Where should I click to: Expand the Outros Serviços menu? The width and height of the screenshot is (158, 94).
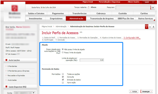pyautogui.click(x=145, y=19)
